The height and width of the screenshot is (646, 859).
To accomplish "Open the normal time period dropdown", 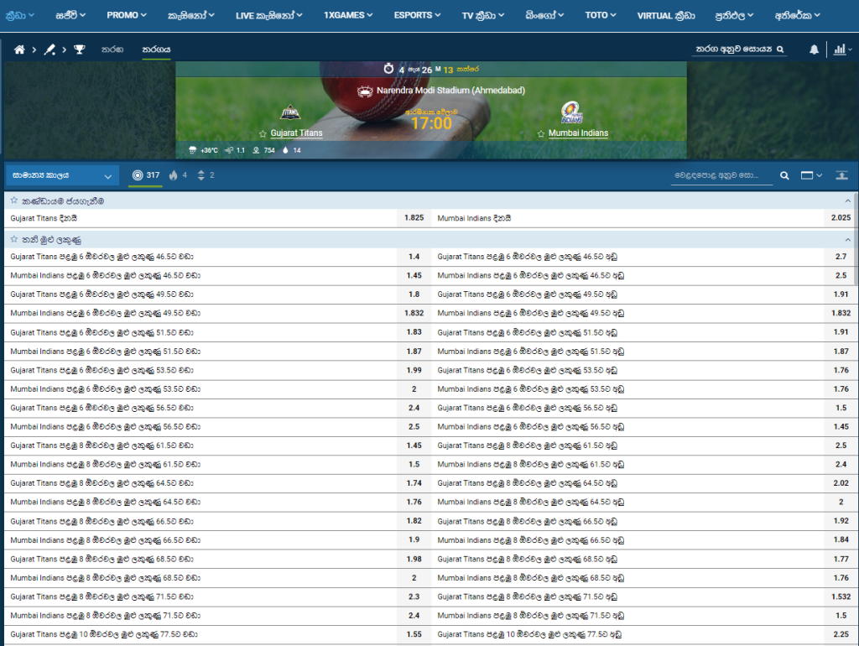I will click(x=62, y=175).
